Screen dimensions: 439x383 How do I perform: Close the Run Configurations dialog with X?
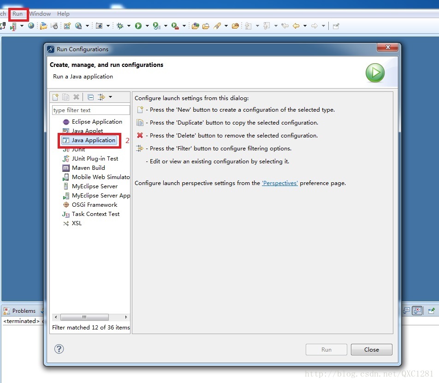coord(387,48)
